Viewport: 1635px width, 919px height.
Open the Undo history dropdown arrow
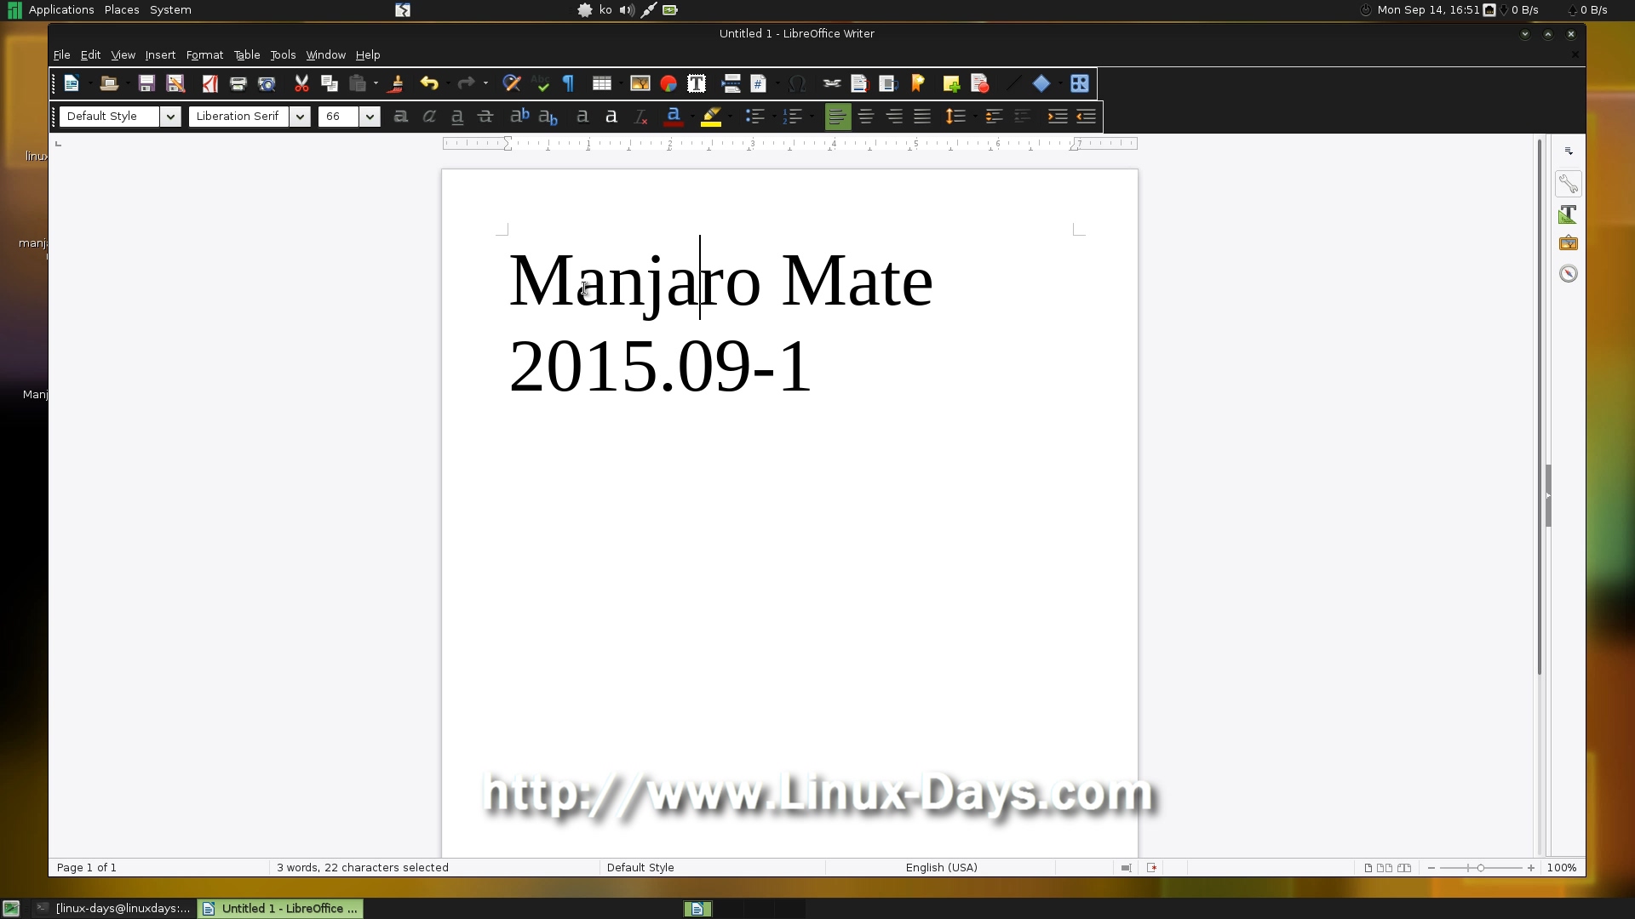(x=448, y=83)
